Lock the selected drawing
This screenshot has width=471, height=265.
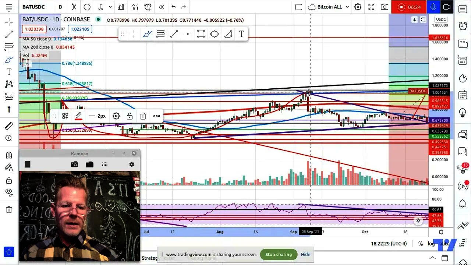[130, 116]
